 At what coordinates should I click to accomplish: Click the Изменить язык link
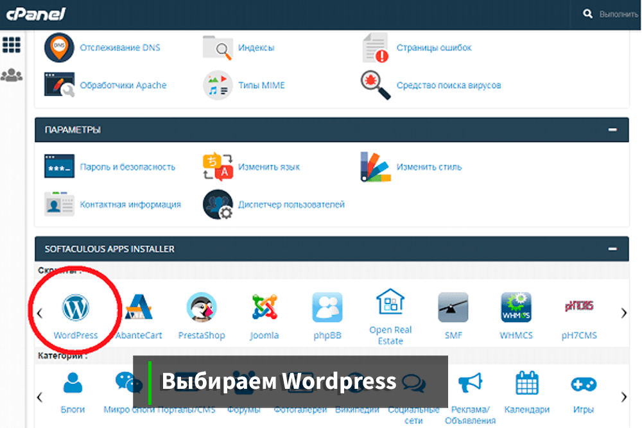click(269, 167)
